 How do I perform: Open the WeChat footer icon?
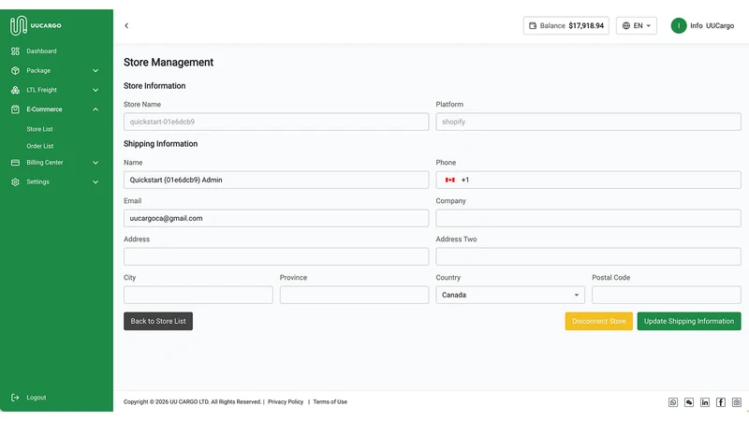(x=689, y=402)
